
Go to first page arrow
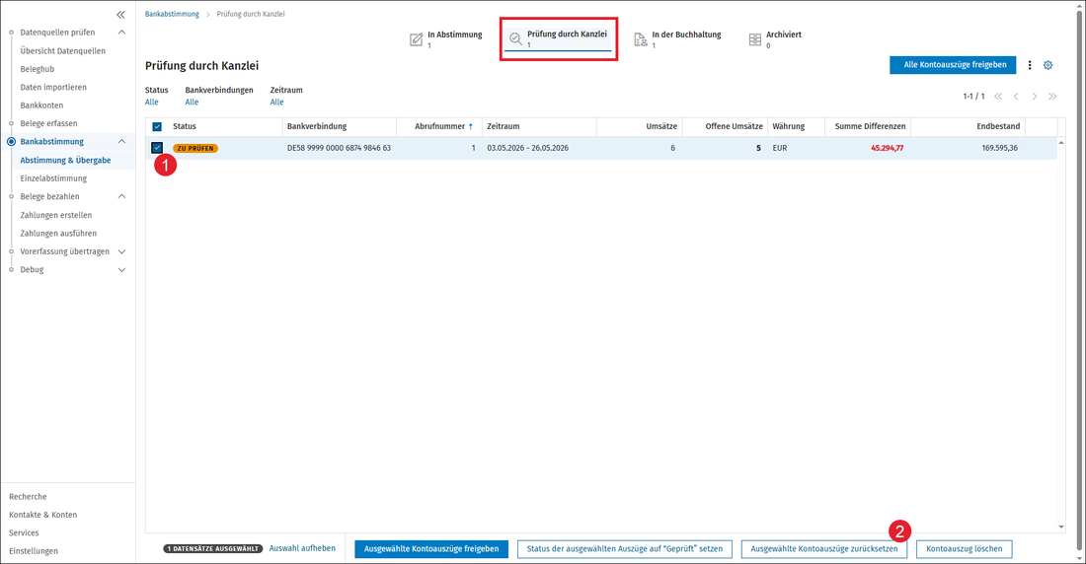(x=998, y=97)
